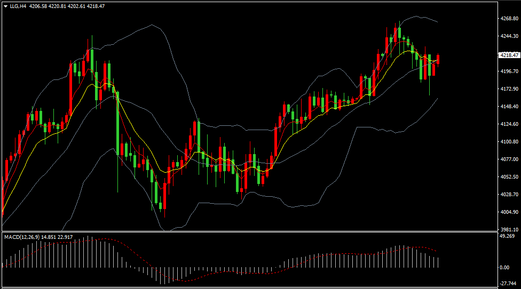Click the LLG,H4 symbol label
521x289 pixels.
pyautogui.click(x=18, y=6)
